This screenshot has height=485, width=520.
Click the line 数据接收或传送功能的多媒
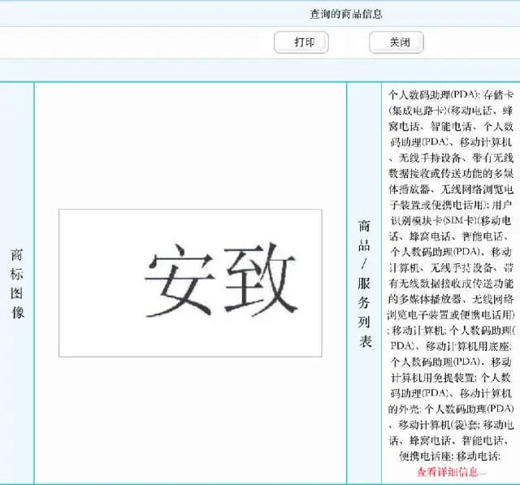click(451, 173)
